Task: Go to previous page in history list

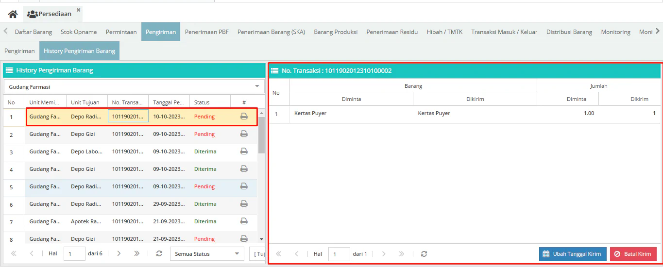Action: pyautogui.click(x=32, y=253)
